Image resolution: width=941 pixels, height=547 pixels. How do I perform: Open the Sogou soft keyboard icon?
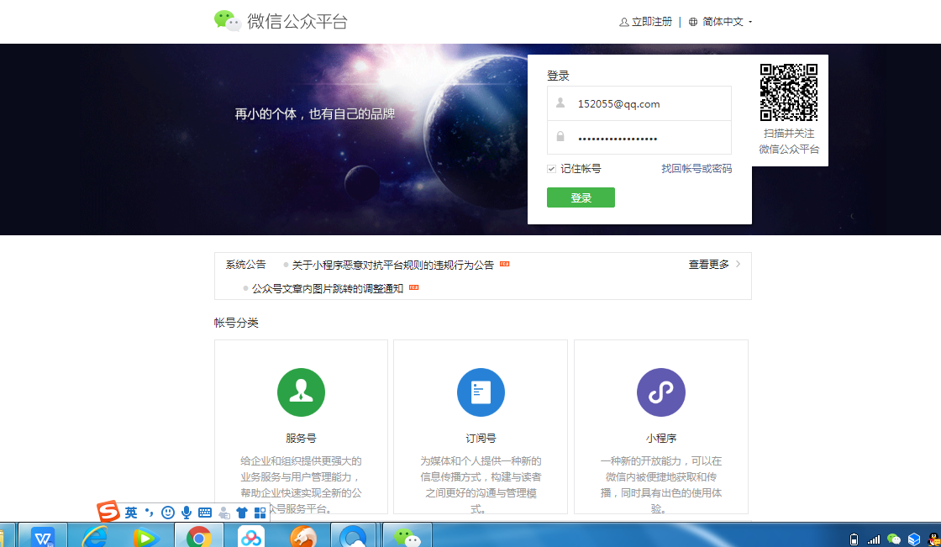(x=205, y=513)
